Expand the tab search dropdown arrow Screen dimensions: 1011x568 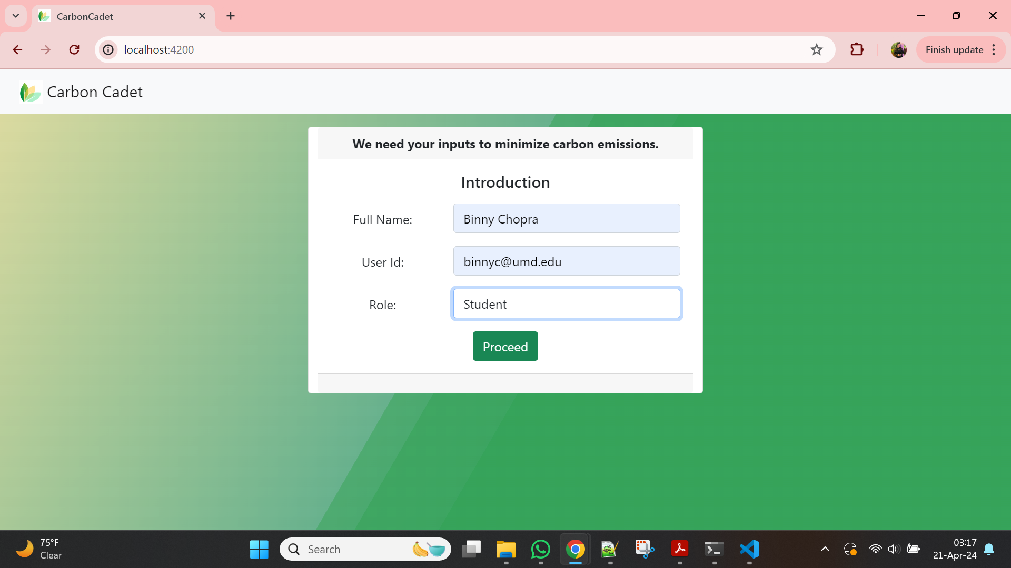[x=16, y=16]
